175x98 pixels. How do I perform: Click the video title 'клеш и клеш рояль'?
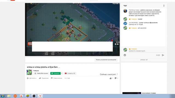tap(43, 67)
